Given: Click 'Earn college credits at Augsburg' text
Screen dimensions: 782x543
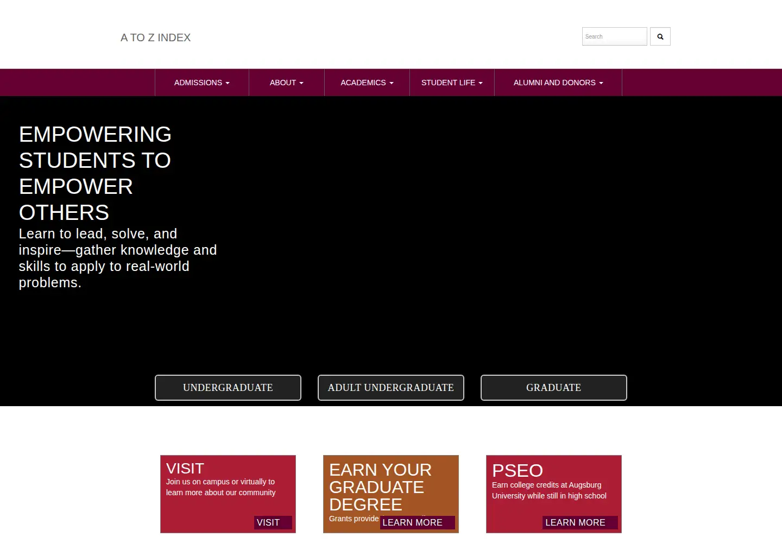Looking at the screenshot, I should point(549,490).
